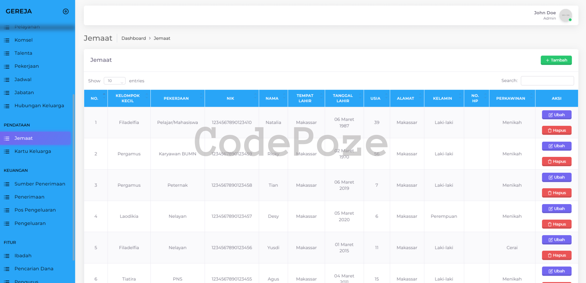Viewport: 586px width, 283px height.
Task: Click the list icon beside Talenta
Action: coord(7,53)
